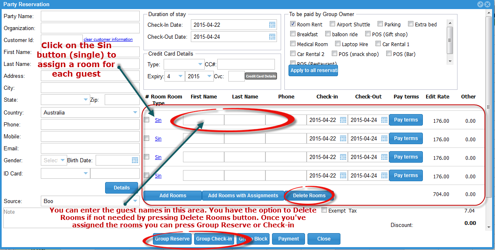This screenshot has height=250, width=495.
Task: Uncheck the Room Rent checkbox
Action: tap(293, 24)
